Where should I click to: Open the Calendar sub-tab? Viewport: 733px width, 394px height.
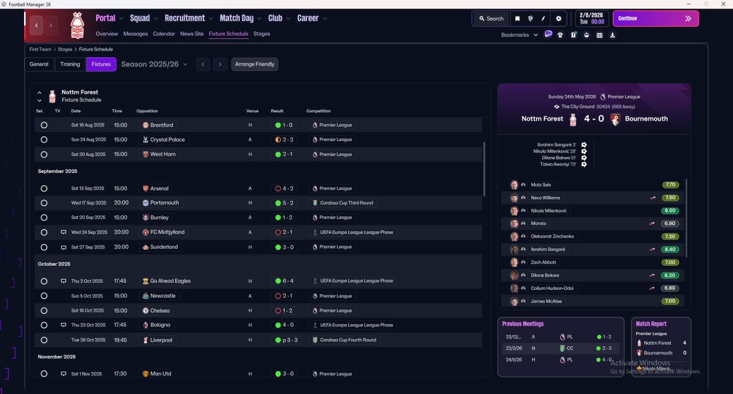[164, 34]
